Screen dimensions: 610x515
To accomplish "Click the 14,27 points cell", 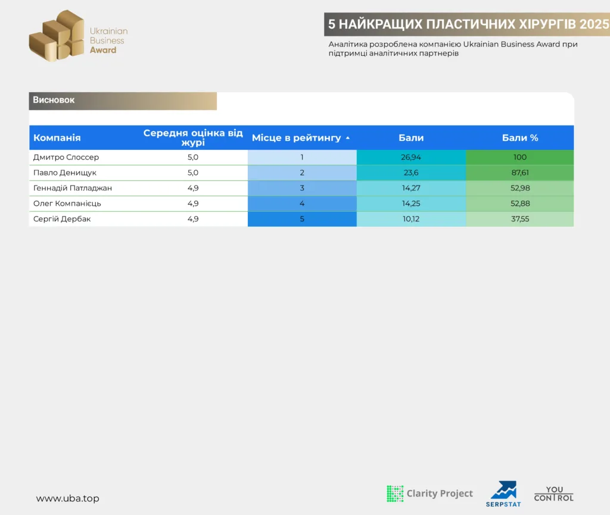I will point(411,188).
